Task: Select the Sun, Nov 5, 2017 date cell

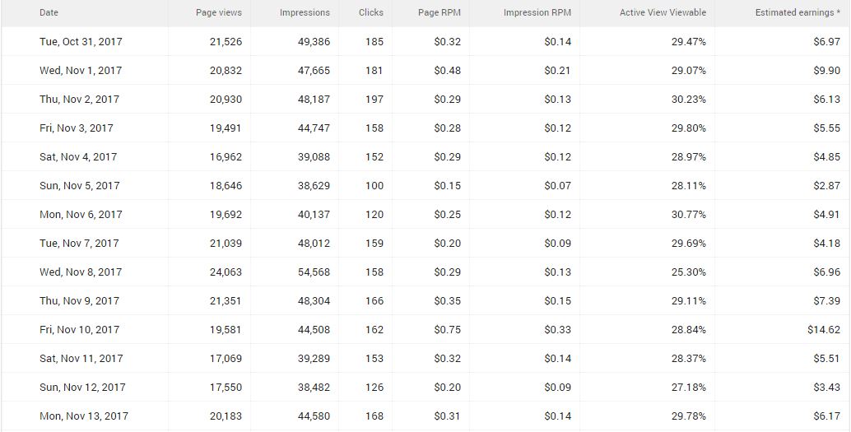Action: [x=79, y=186]
